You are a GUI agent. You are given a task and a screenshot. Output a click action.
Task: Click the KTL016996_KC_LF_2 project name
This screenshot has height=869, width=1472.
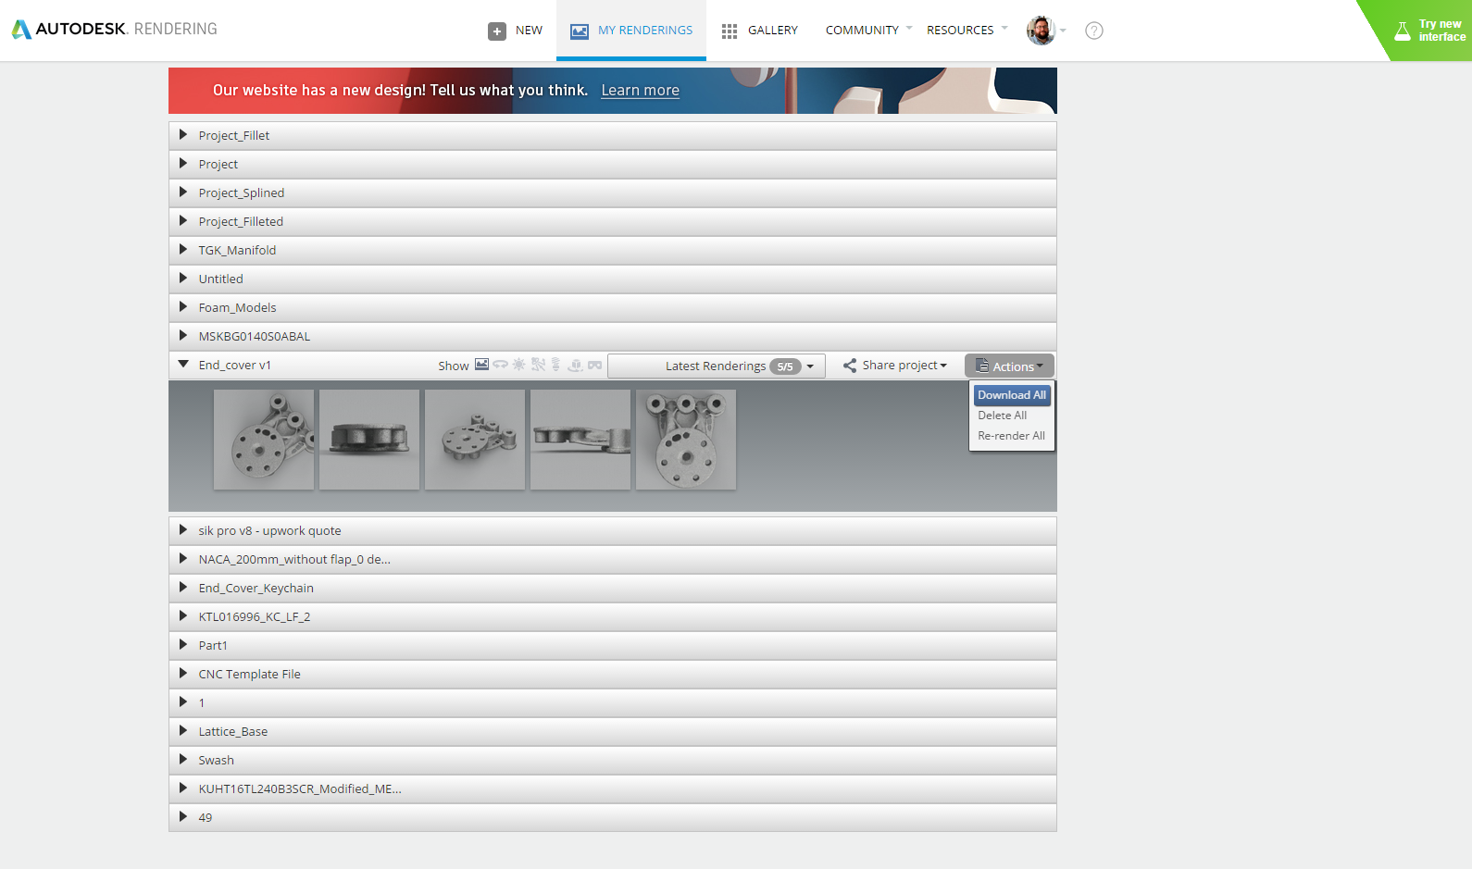[255, 617]
